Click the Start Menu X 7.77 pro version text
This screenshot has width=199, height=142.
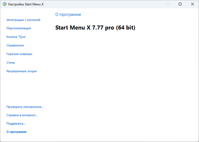[95, 28]
